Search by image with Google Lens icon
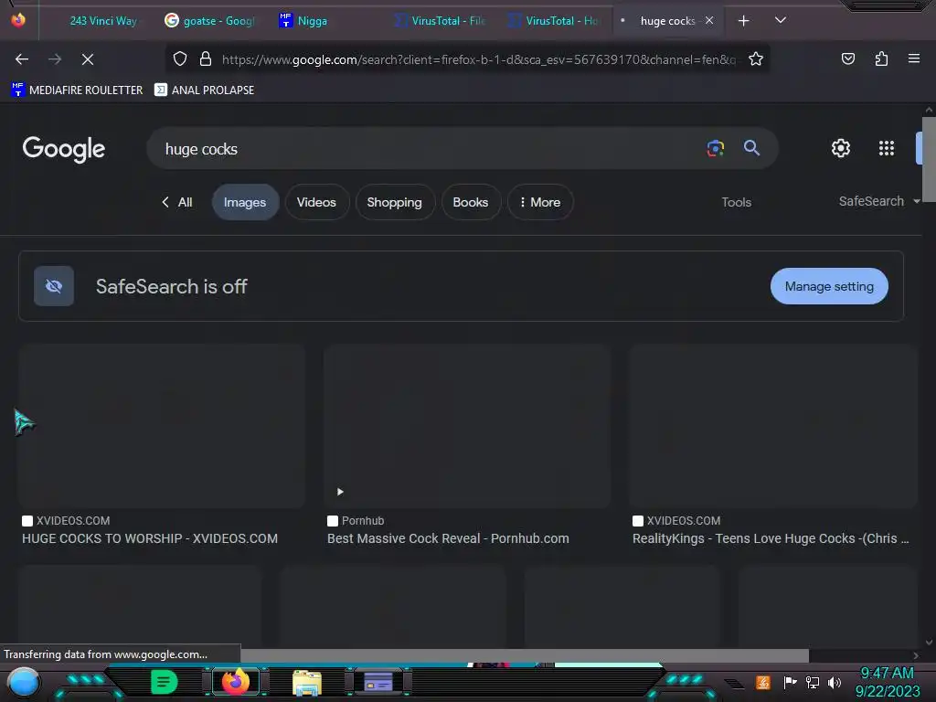This screenshot has width=936, height=702. coord(715,148)
